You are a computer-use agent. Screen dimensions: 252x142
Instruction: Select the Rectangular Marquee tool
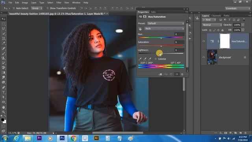coord(4,24)
